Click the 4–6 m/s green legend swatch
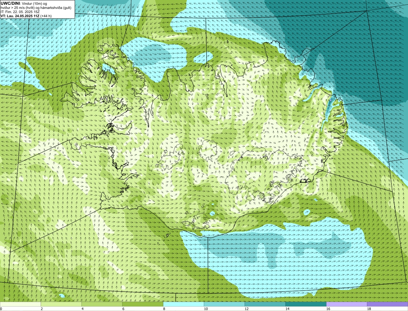The image size is (408, 311). 102,304
